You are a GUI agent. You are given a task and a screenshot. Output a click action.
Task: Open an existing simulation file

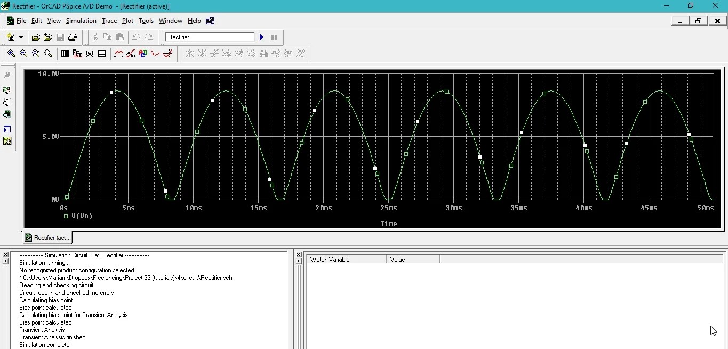36,37
